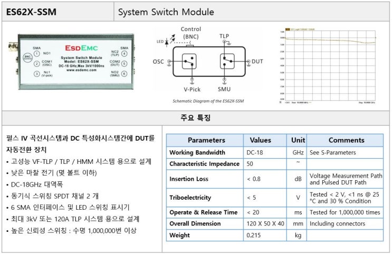Click the SMU port label in the schematic

224,89
